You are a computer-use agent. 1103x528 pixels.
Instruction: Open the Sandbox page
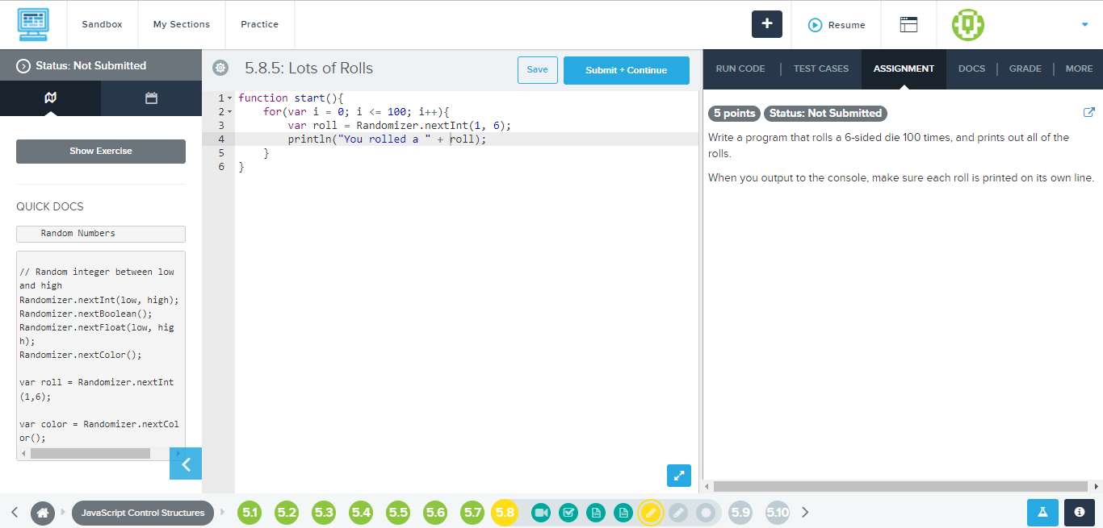(102, 24)
